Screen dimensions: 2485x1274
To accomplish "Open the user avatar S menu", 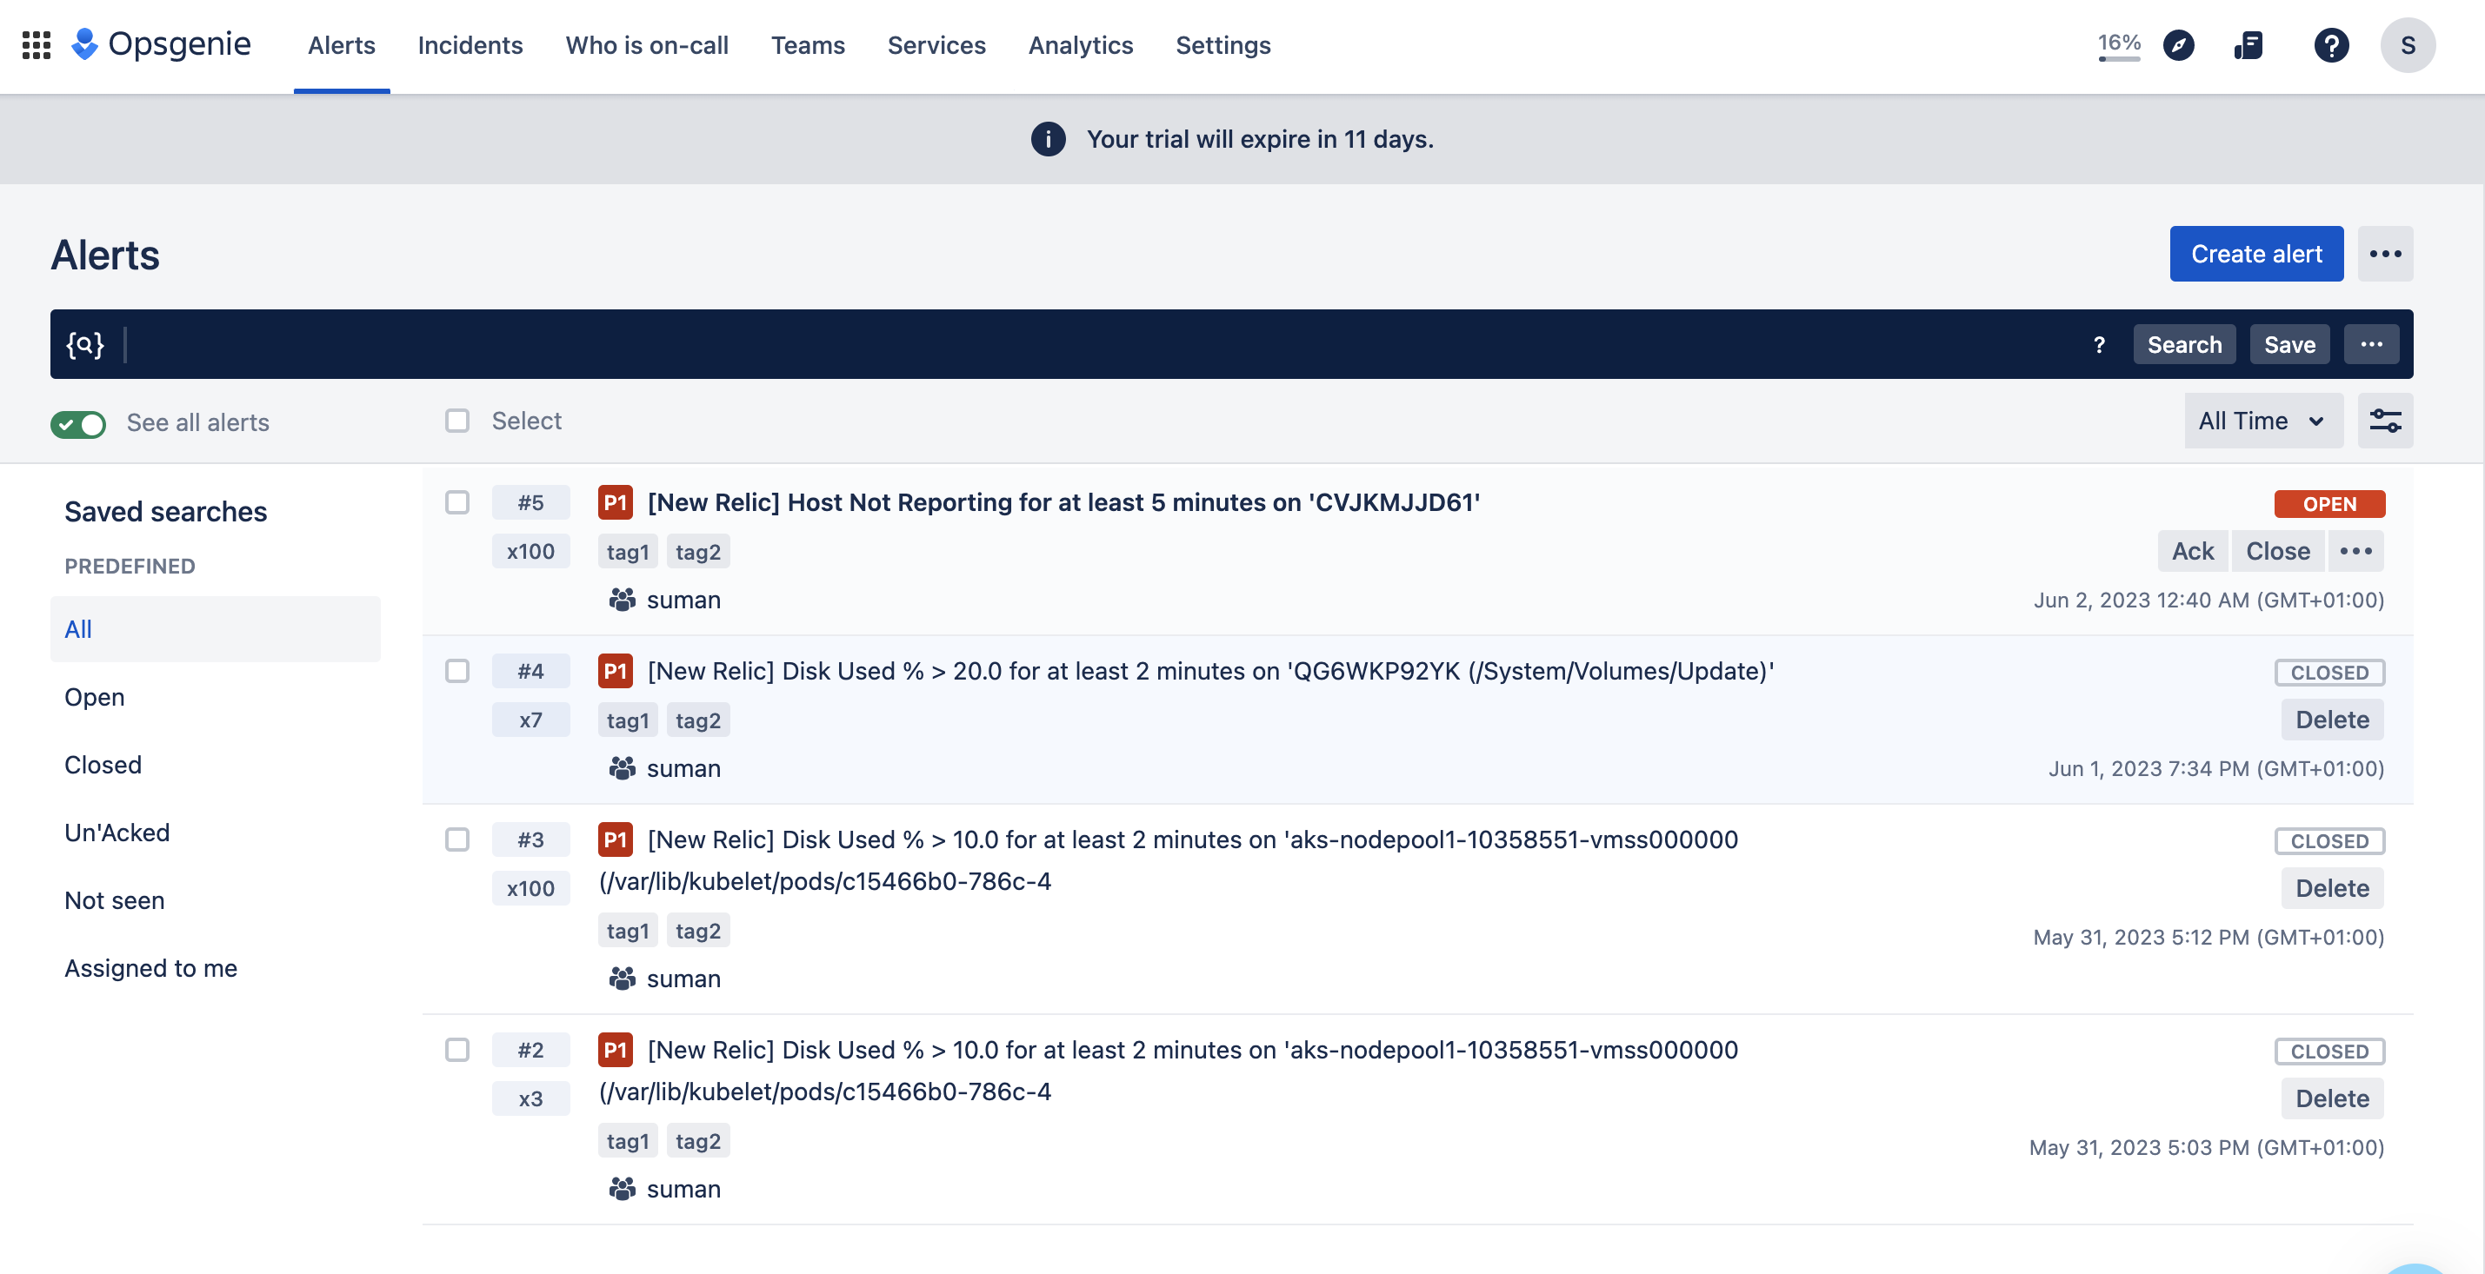I will click(x=2407, y=45).
